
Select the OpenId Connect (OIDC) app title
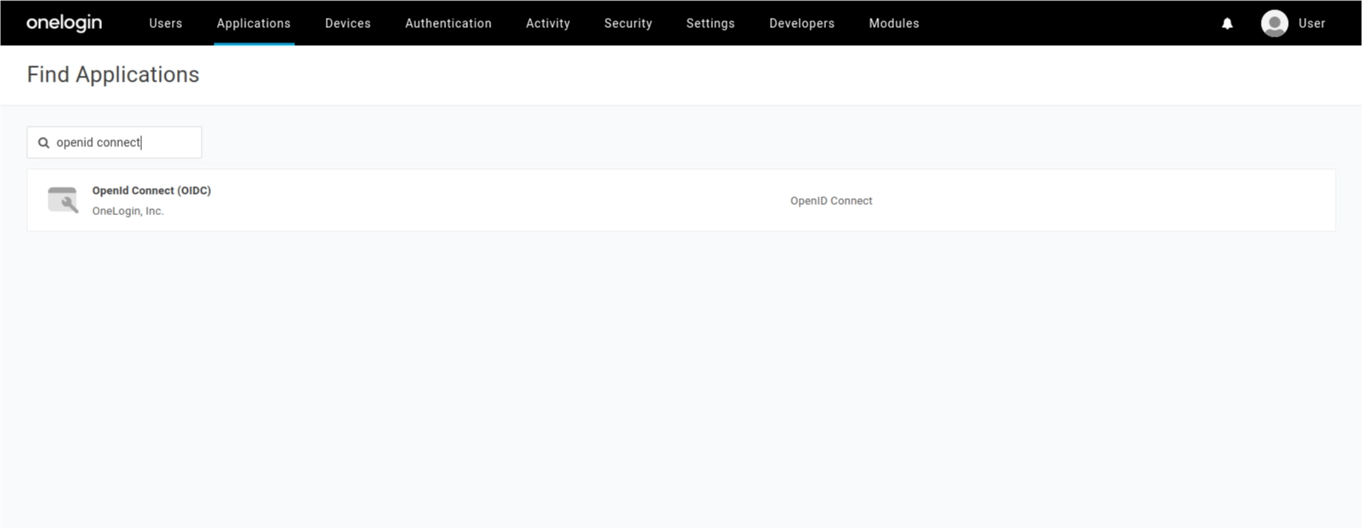151,190
